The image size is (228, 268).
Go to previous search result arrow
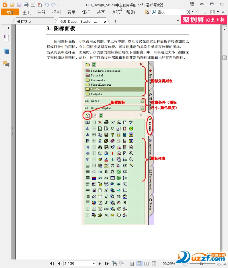pyautogui.click(x=197, y=12)
